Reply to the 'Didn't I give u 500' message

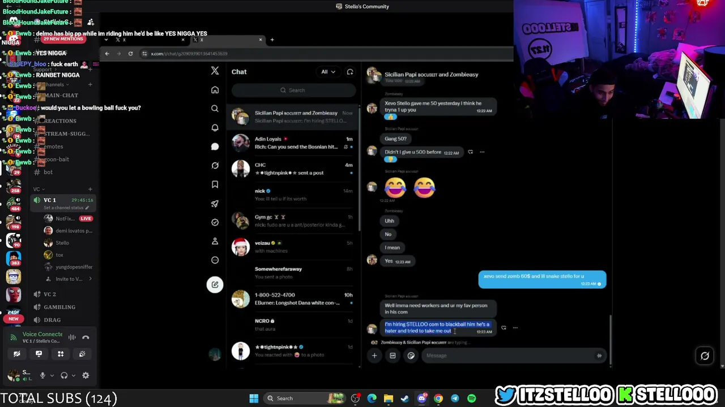pyautogui.click(x=470, y=152)
